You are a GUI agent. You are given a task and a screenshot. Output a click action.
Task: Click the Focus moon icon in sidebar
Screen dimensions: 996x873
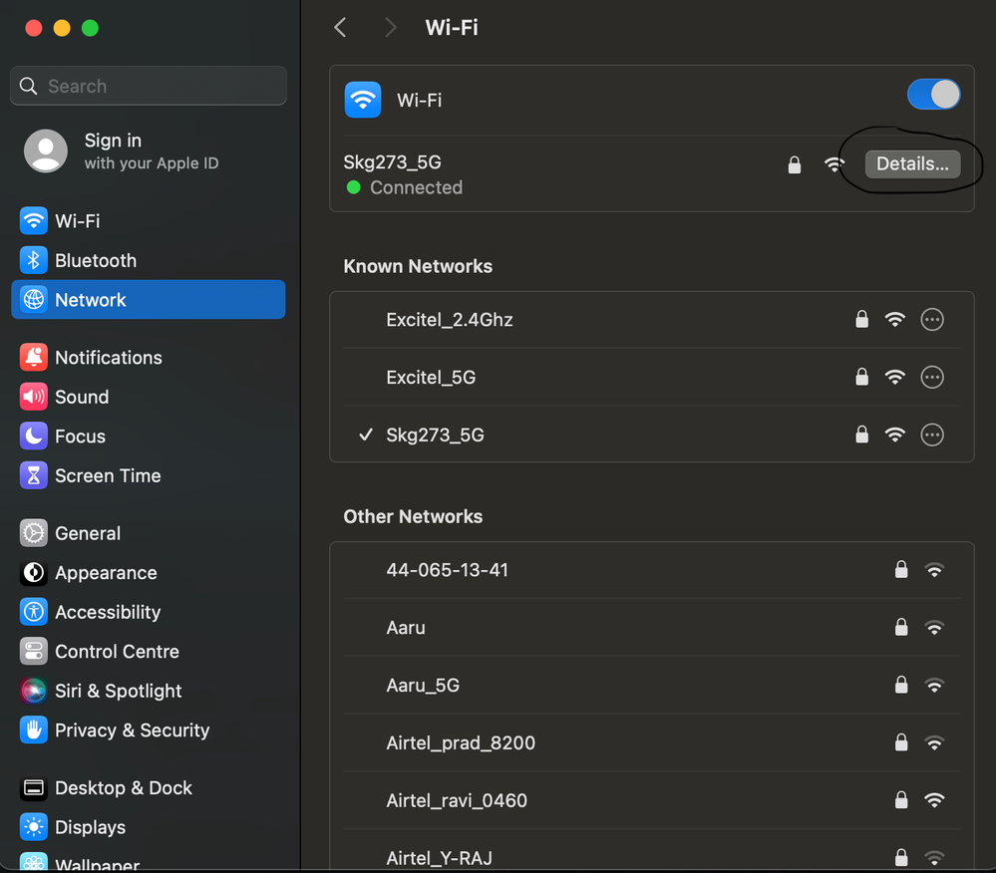click(x=34, y=436)
